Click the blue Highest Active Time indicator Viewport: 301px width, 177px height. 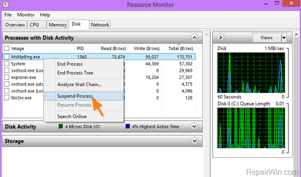(127, 126)
